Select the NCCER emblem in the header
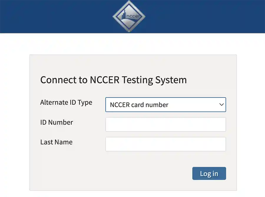265x197 pixels. pos(129,16)
